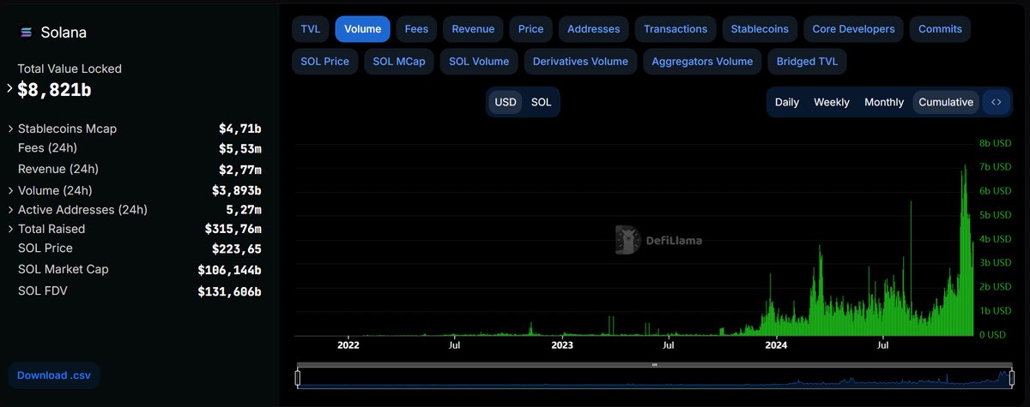Toggle the Addresses chart metric
Viewport: 1030px width, 407px height.
pyautogui.click(x=593, y=28)
